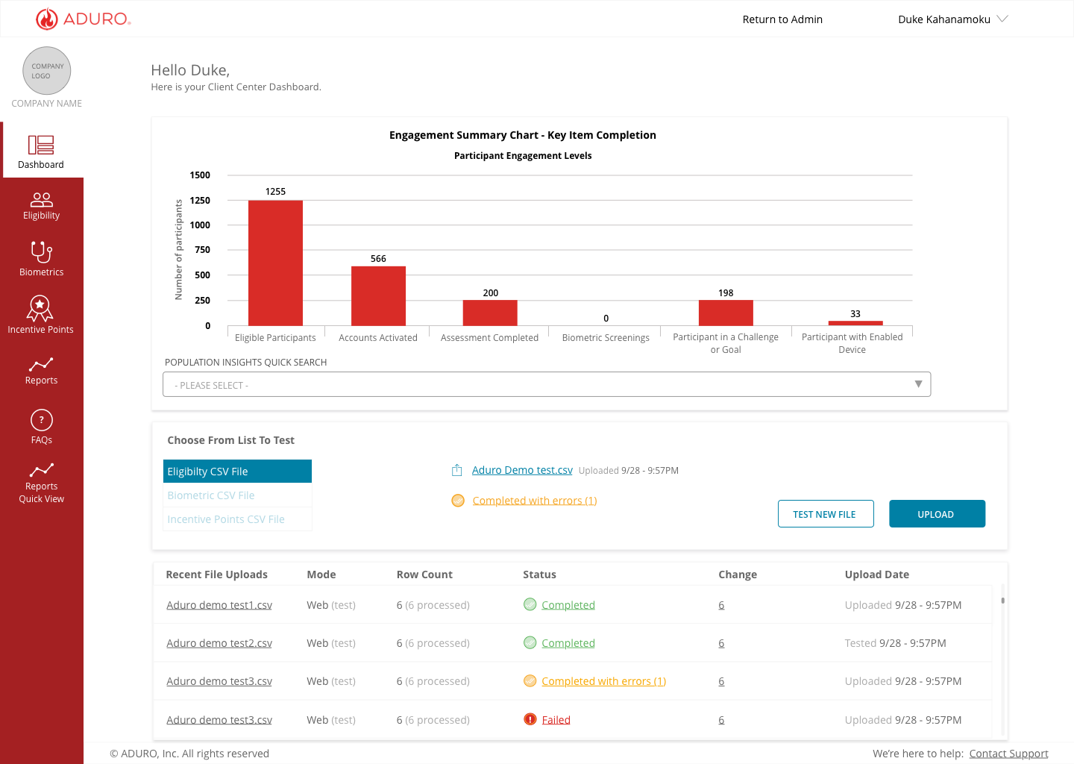
Task: Click the Test New File button
Action: pos(826,514)
